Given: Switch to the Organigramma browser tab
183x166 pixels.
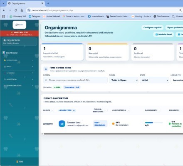Looking at the screenshot, I should [x=25, y=3].
